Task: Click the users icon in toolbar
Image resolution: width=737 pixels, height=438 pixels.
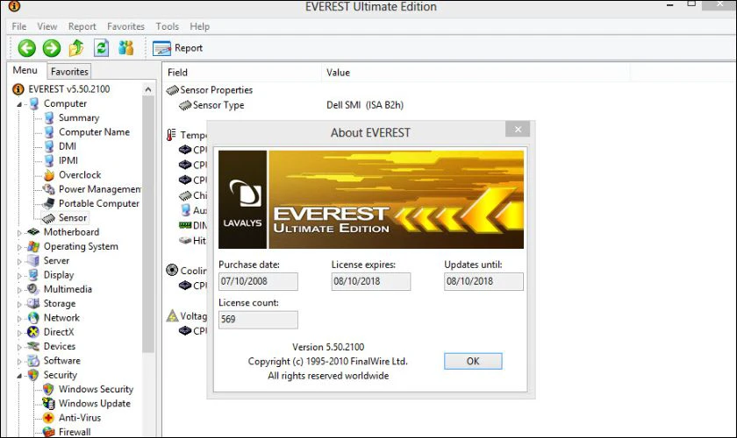Action: click(126, 48)
